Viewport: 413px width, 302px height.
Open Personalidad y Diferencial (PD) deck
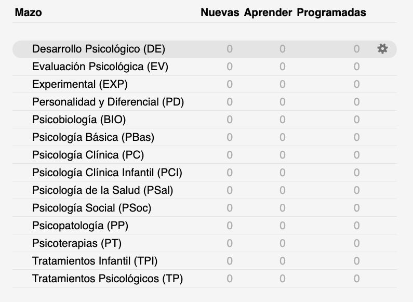coord(108,102)
